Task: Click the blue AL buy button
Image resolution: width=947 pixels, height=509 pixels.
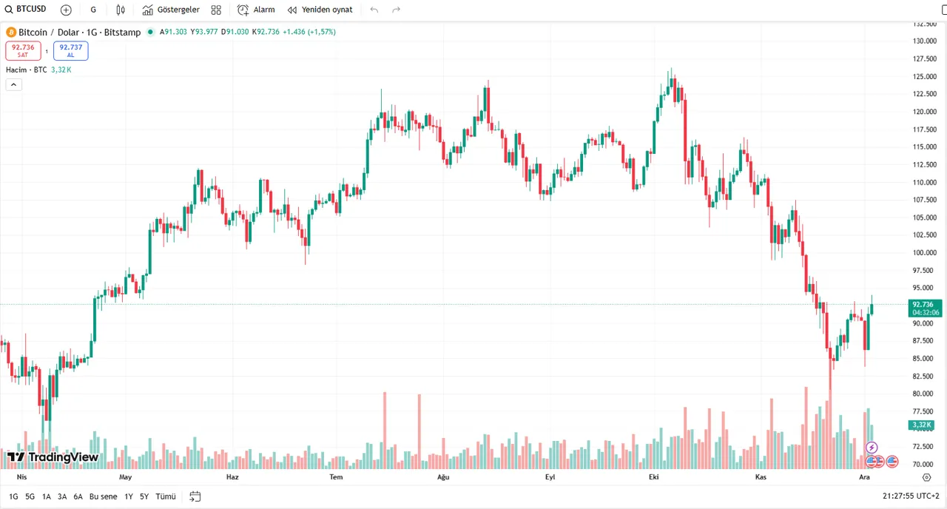Action: (70, 50)
